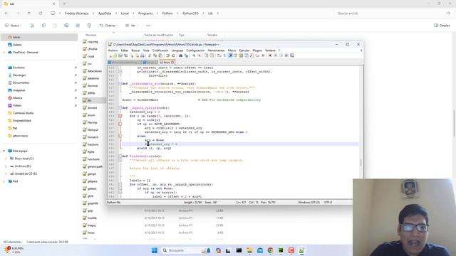Click Explorer Refresh icon
This screenshot has height=256, width=456.
click(41, 14)
